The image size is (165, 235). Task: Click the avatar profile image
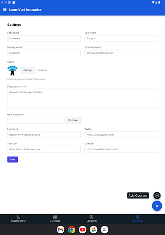click(x=13, y=70)
